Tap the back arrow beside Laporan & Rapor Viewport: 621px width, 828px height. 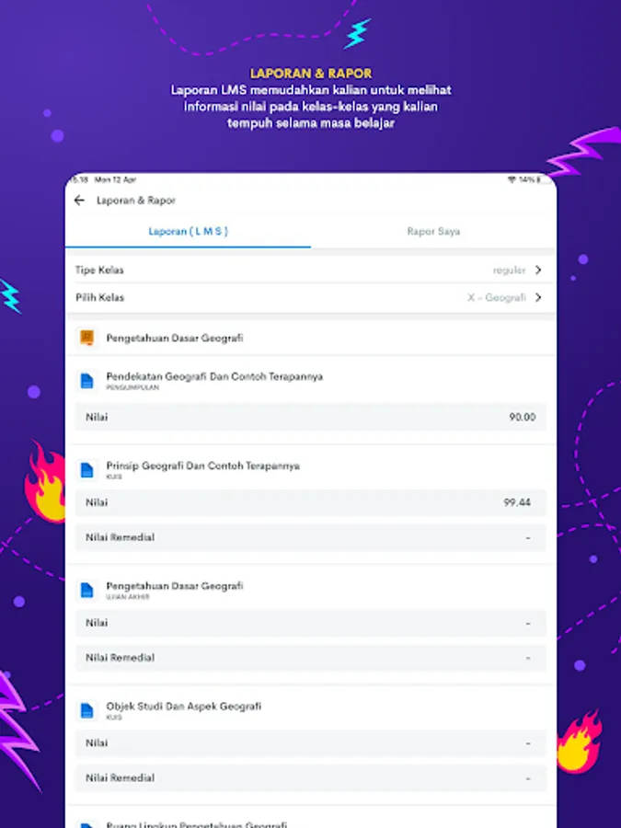coord(79,201)
